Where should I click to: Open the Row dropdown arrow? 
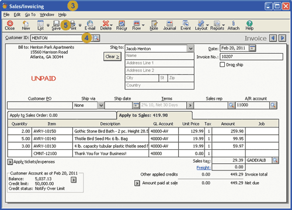(143, 25)
